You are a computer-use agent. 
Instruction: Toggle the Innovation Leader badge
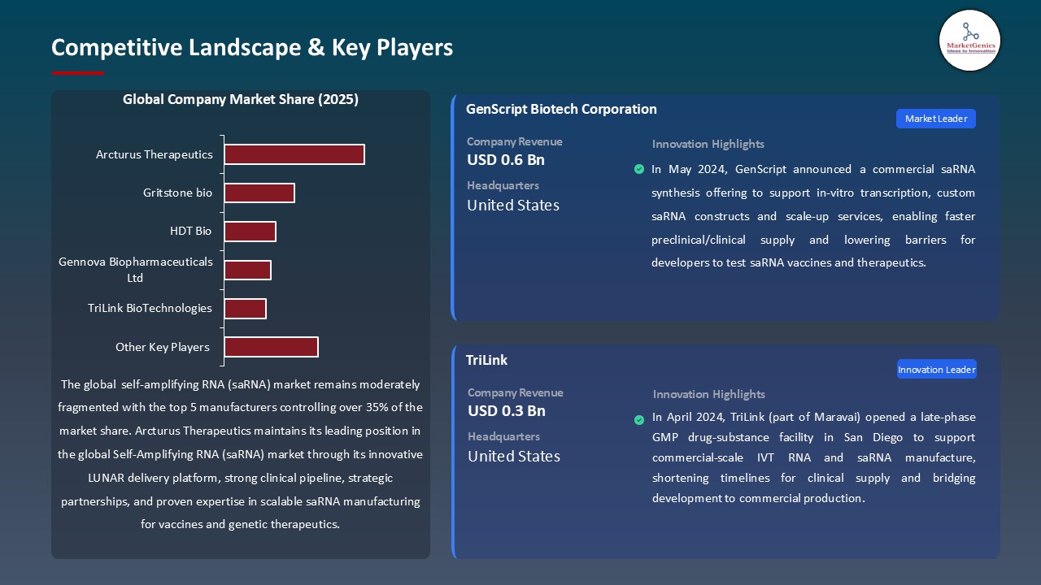coord(936,368)
